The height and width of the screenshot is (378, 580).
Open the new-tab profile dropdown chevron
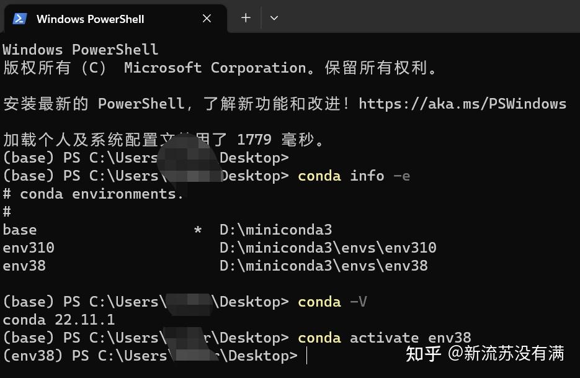point(274,18)
